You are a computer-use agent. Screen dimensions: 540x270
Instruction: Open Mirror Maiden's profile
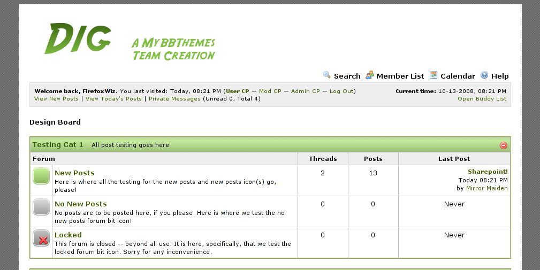tap(486, 188)
